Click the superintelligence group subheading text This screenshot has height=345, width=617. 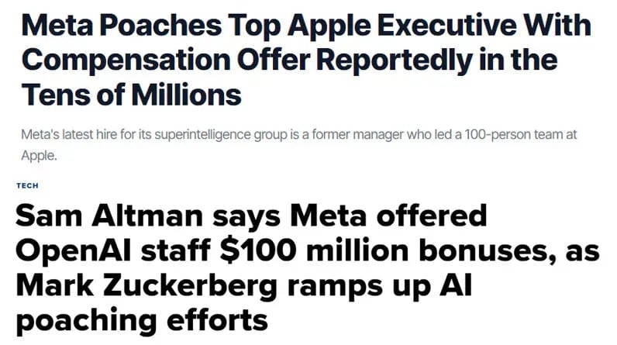(x=298, y=145)
